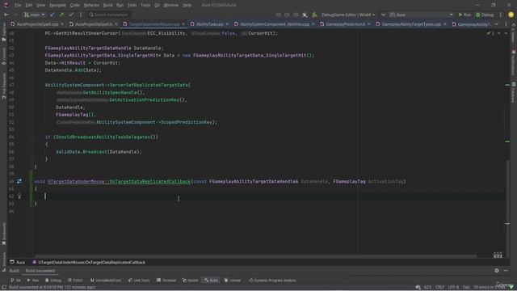Click the Aura breadcrumb item
The image size is (517, 291).
[x=18, y=262]
